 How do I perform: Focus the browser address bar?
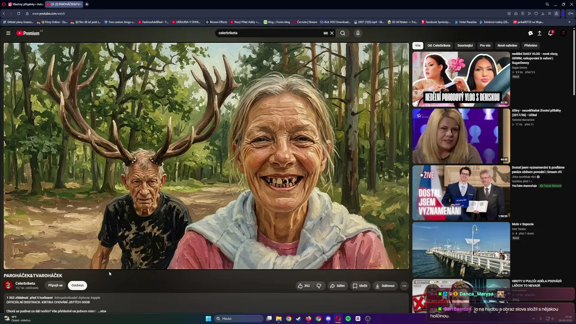point(265,13)
